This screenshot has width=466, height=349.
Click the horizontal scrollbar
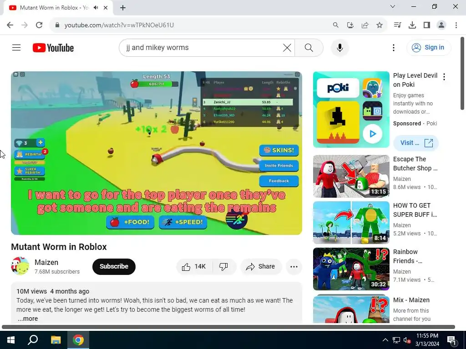coord(228,327)
